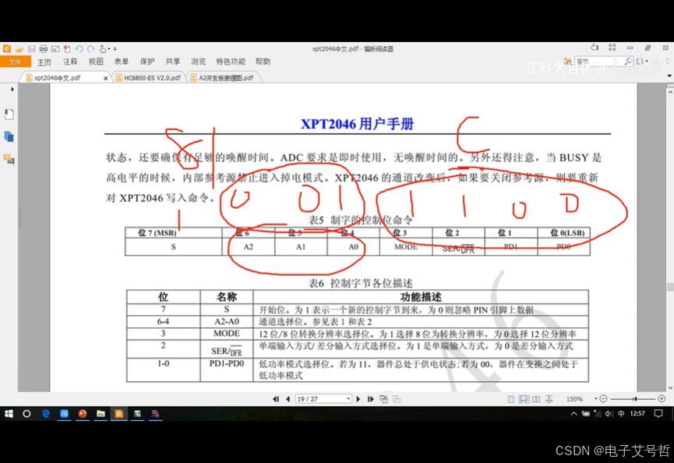
Task: Click the zoom slider handle
Action: [635, 399]
